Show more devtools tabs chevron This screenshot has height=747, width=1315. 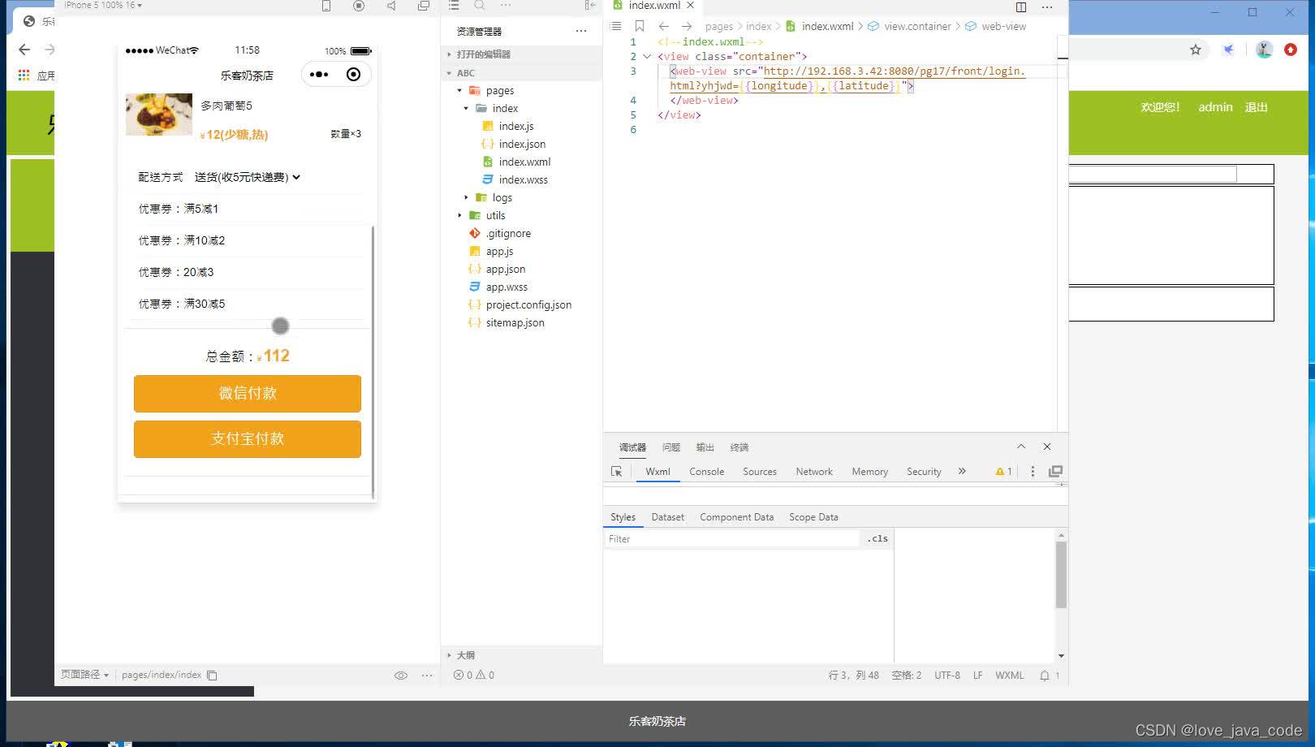962,471
